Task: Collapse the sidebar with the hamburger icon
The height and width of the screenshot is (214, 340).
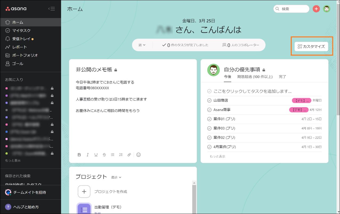Action: (52, 9)
